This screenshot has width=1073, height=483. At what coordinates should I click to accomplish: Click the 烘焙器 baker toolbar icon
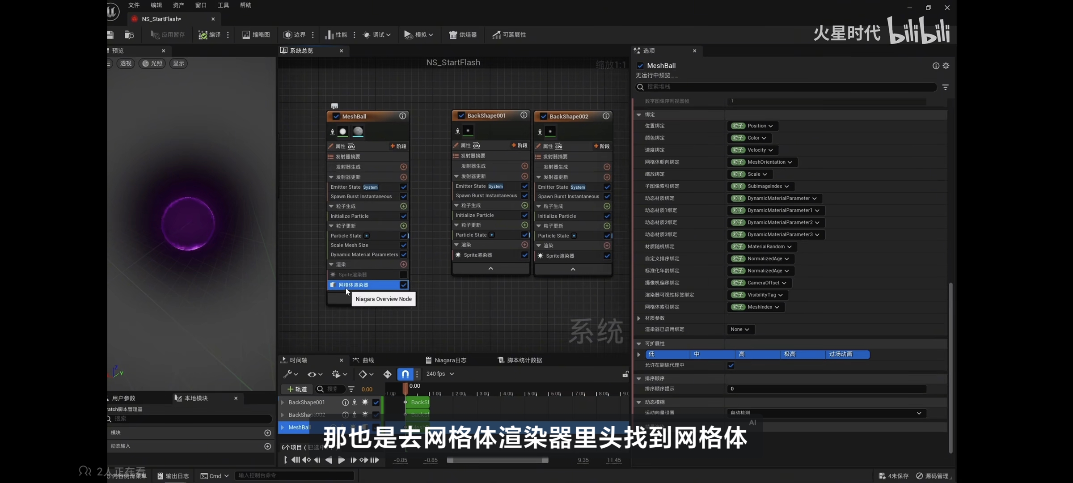coord(453,35)
